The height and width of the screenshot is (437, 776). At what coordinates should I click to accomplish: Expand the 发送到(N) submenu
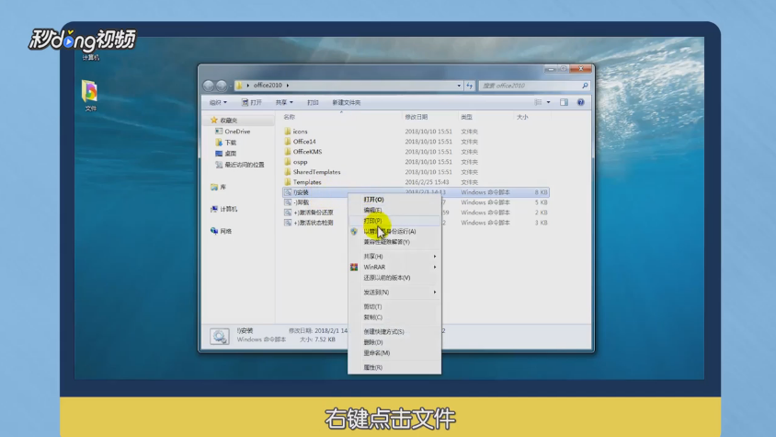click(x=435, y=293)
